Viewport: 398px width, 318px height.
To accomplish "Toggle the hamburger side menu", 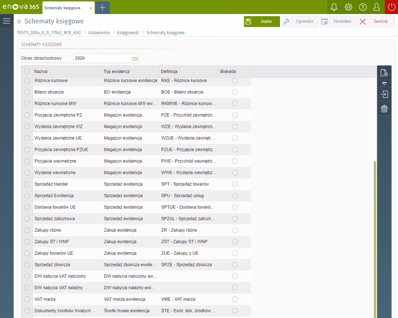I will click(6, 21).
